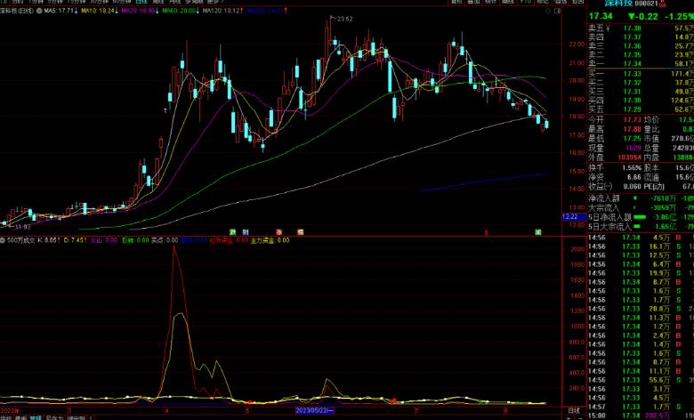Click the green event marker near month 8
694x420 pixels.
click(538, 232)
